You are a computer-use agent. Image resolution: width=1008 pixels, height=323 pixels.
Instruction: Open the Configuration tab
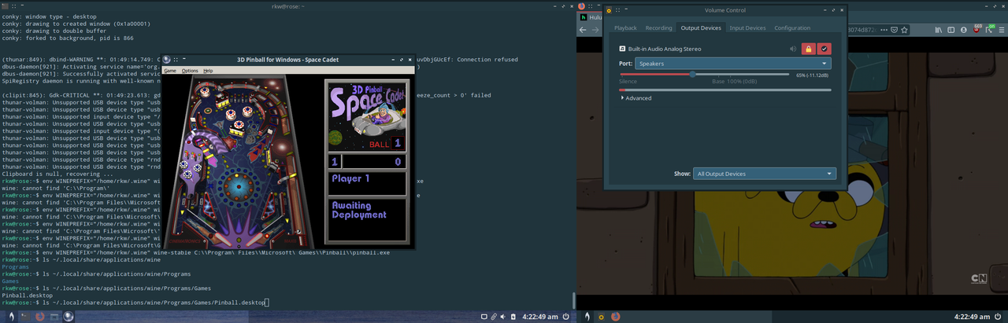coord(792,28)
